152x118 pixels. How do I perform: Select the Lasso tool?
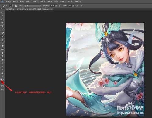2,20
